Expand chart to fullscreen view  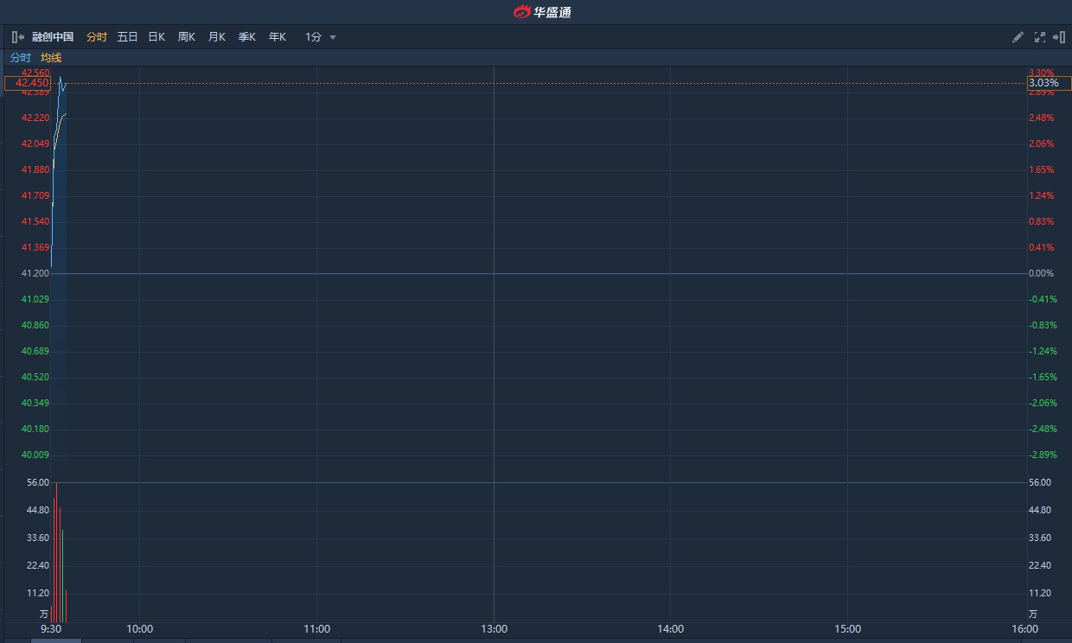coord(1040,37)
